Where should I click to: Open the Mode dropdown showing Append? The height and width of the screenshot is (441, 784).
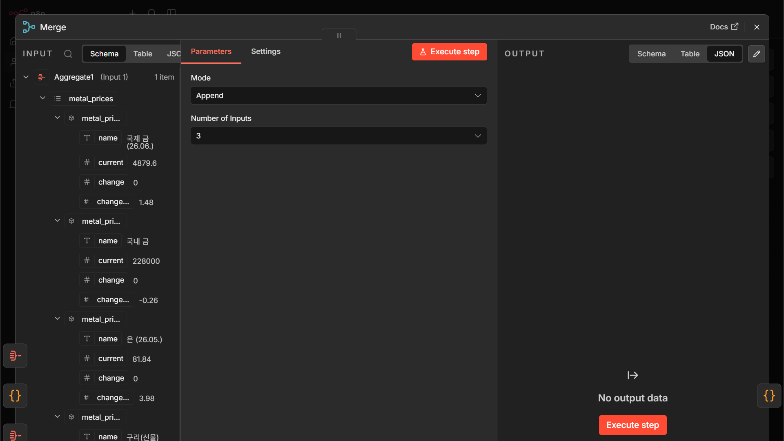(x=339, y=96)
